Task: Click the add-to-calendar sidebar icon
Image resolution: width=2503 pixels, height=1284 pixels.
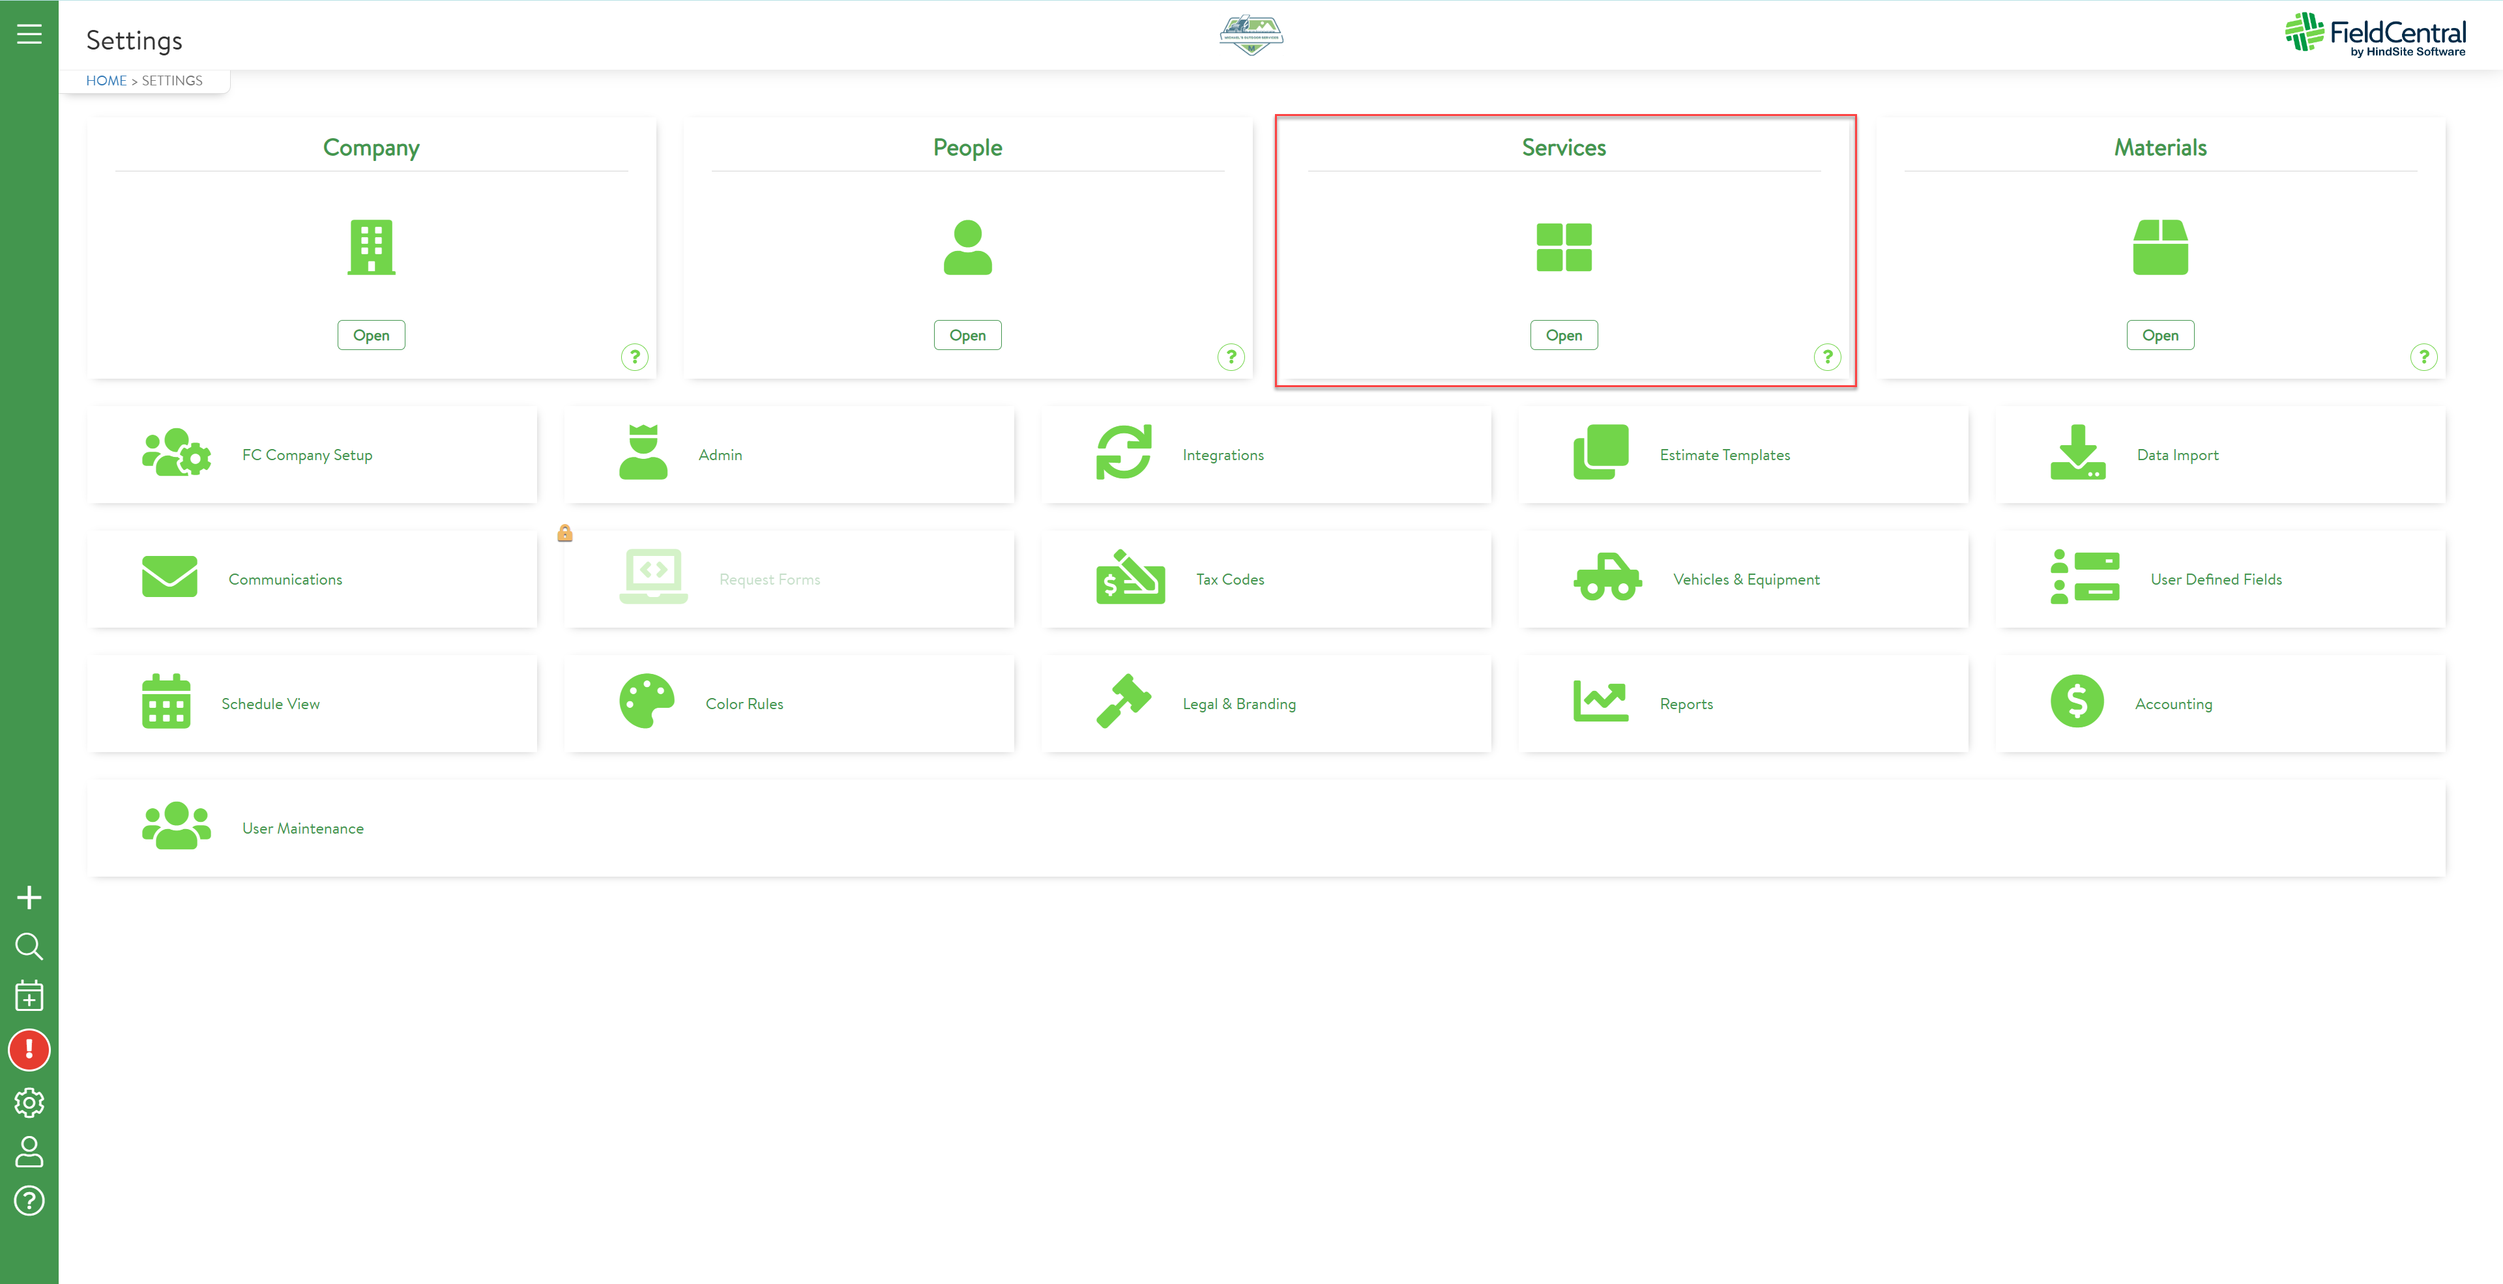Action: [x=29, y=995]
